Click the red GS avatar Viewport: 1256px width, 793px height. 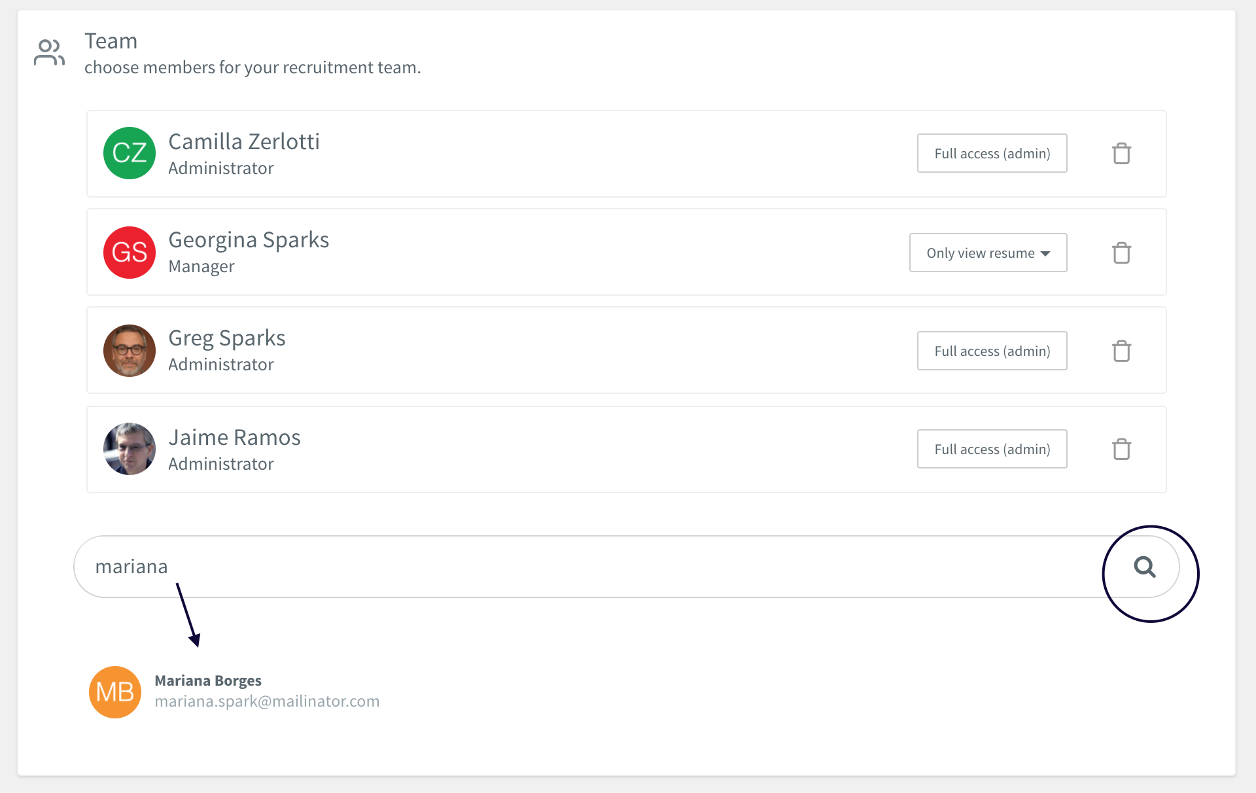click(x=130, y=253)
